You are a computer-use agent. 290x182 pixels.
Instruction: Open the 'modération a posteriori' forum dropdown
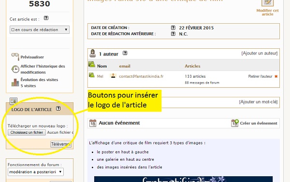point(36,172)
